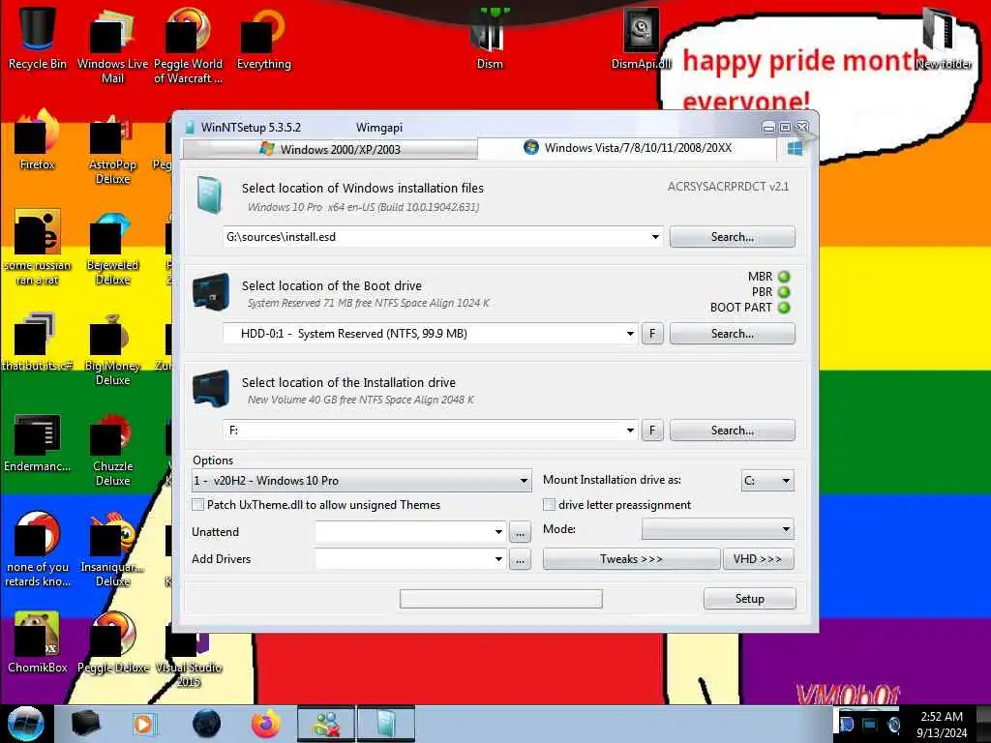Open the Tweaks >>> panel
This screenshot has width=991, height=743.
(x=631, y=559)
